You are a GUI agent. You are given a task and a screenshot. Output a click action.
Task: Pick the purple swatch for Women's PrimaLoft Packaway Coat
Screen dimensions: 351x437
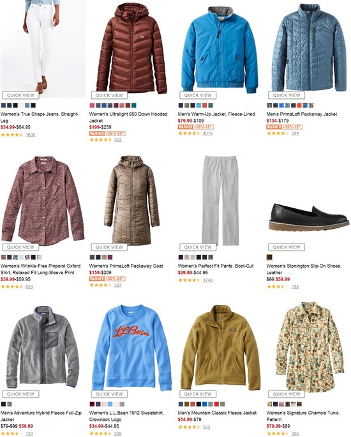pos(110,257)
